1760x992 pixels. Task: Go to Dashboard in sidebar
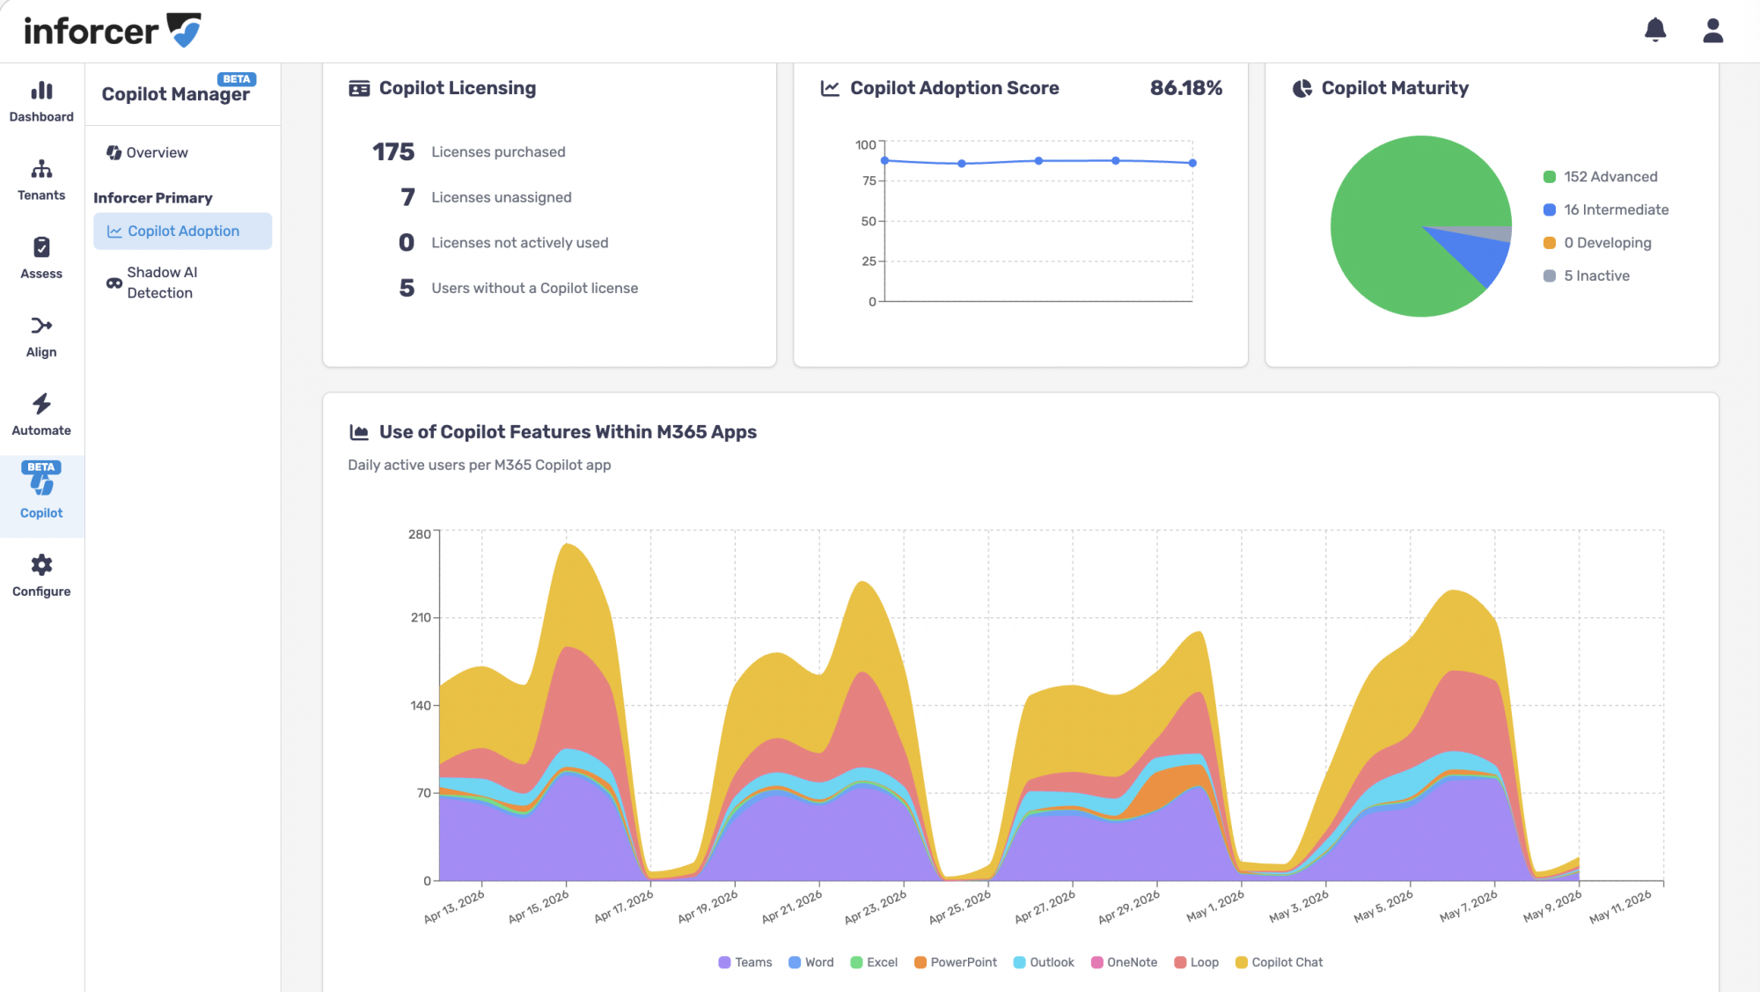[41, 102]
